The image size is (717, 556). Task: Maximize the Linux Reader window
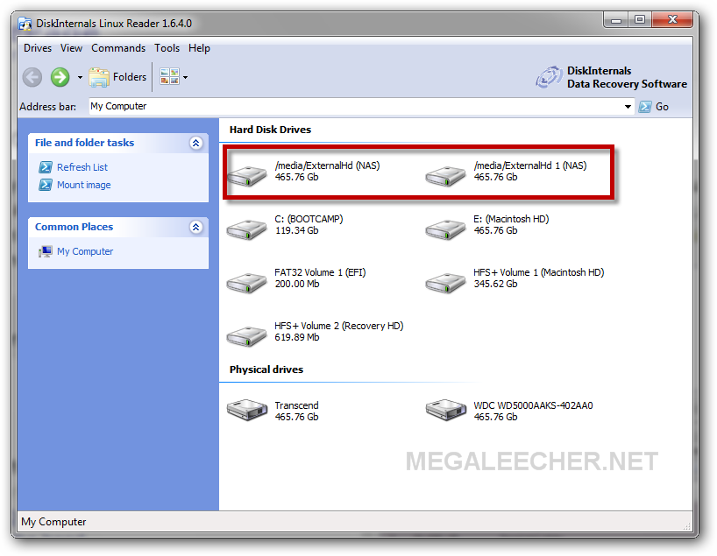click(x=640, y=20)
